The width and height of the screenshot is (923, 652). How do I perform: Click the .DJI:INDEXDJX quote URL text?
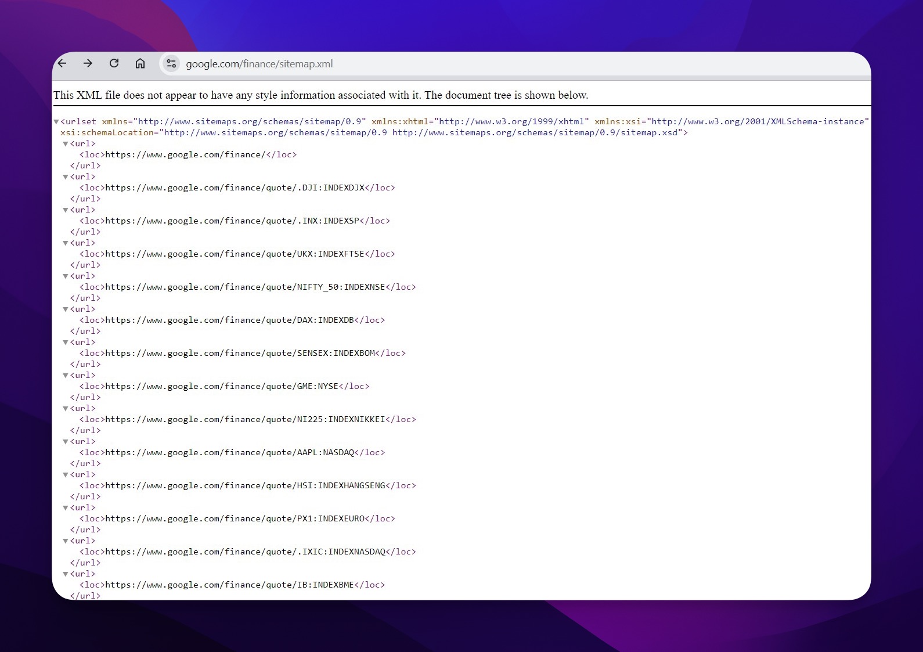click(x=235, y=188)
